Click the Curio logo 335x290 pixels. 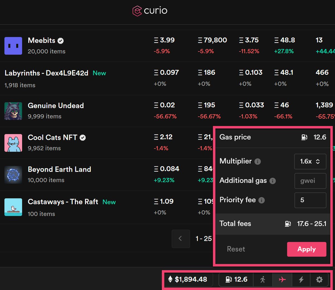[x=150, y=11]
